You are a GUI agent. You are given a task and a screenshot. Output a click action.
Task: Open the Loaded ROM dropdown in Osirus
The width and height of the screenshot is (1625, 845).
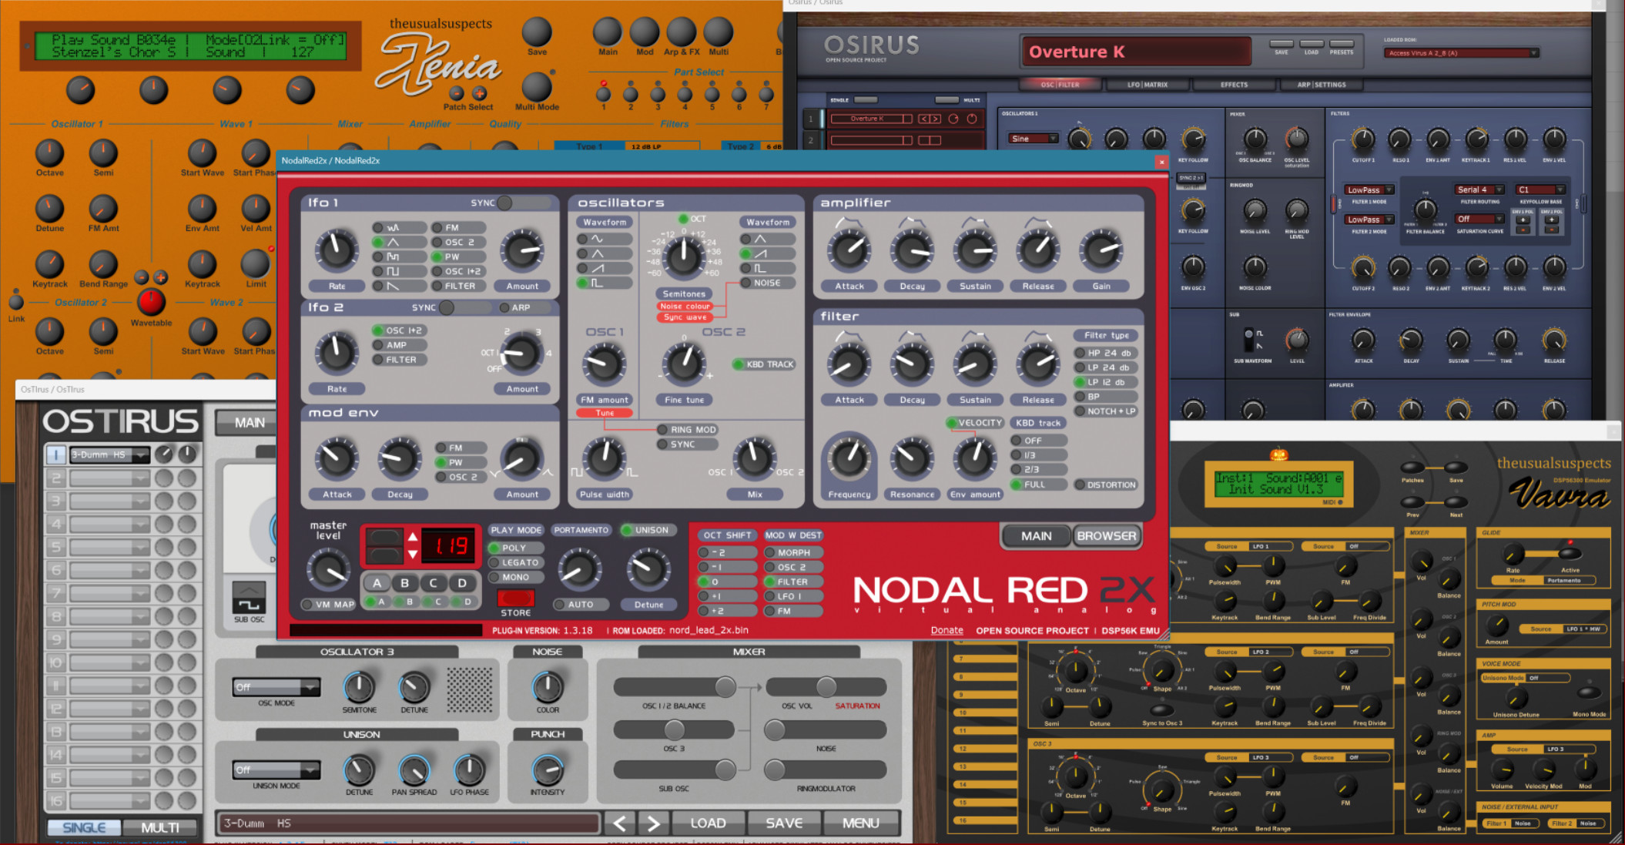[x=1461, y=53]
